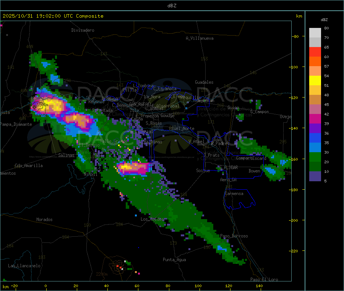Viewport: 344px width, 291px height.
Task: Pick the white legend swatch between 80 and 70
Action: (x=315, y=33)
